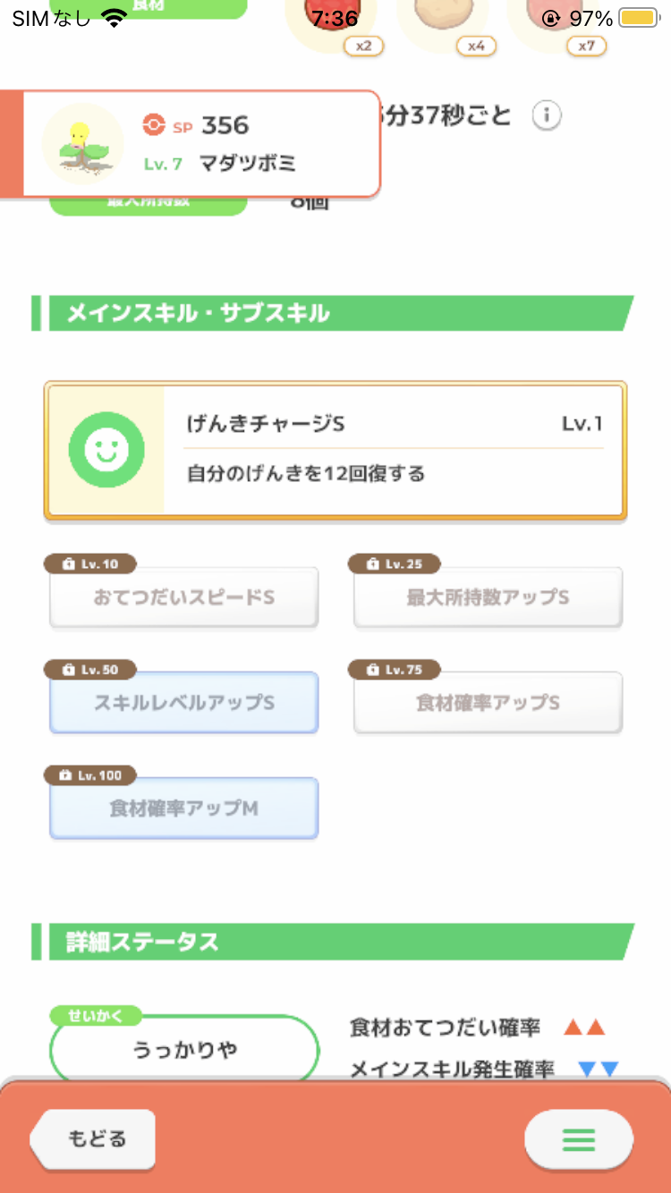671x1193 pixels.
Task: Tap the SP Poké Ball icon
Action: click(154, 125)
